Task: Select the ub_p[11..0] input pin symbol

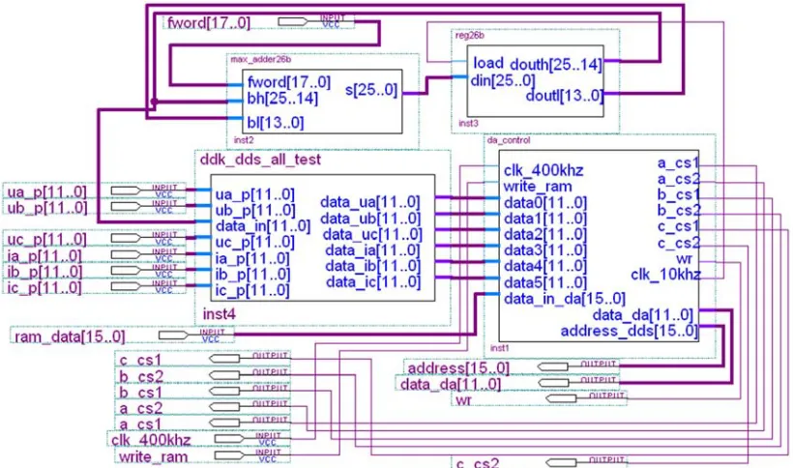Action: (x=126, y=206)
